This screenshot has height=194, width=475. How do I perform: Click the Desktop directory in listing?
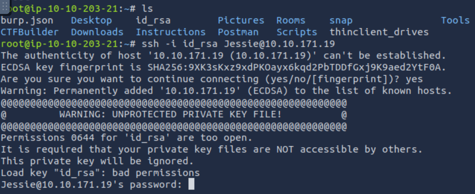point(91,20)
